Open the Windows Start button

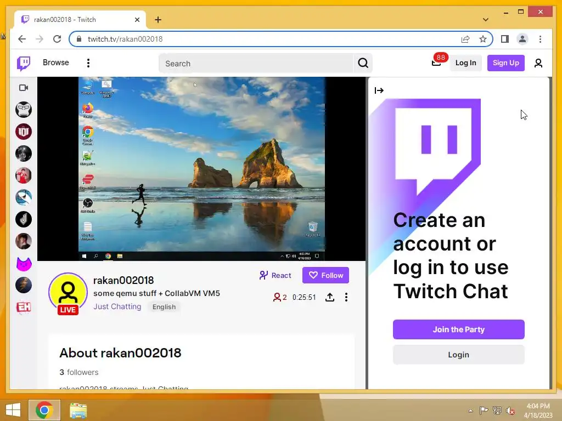(x=13, y=409)
